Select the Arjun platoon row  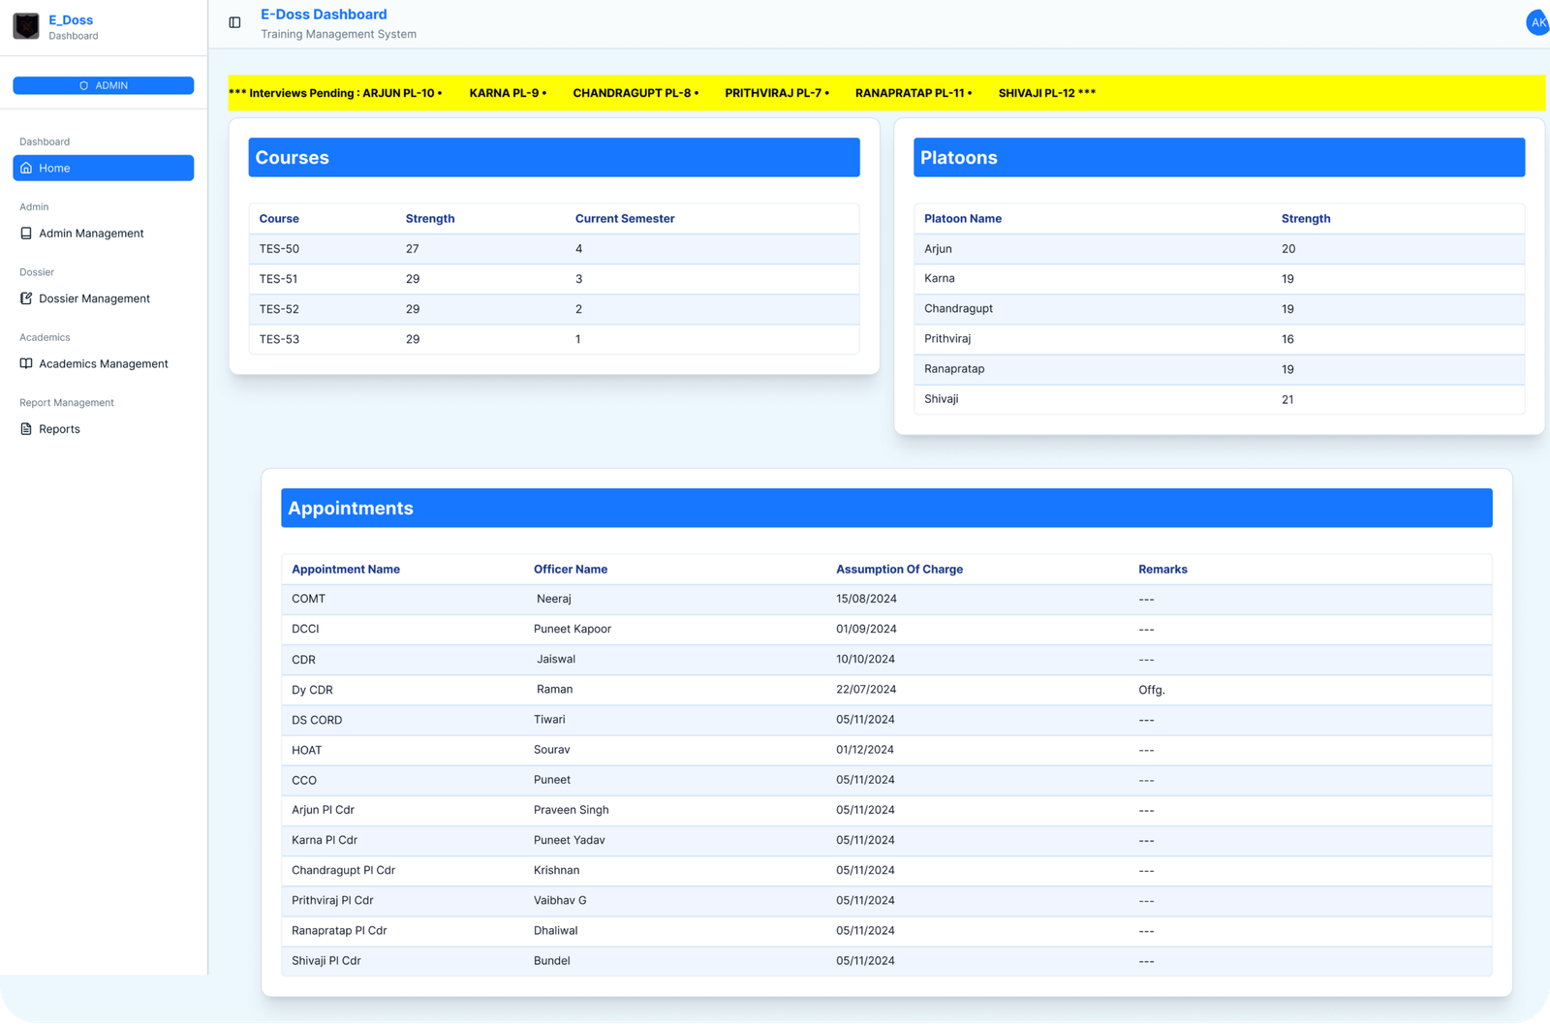[1218, 249]
